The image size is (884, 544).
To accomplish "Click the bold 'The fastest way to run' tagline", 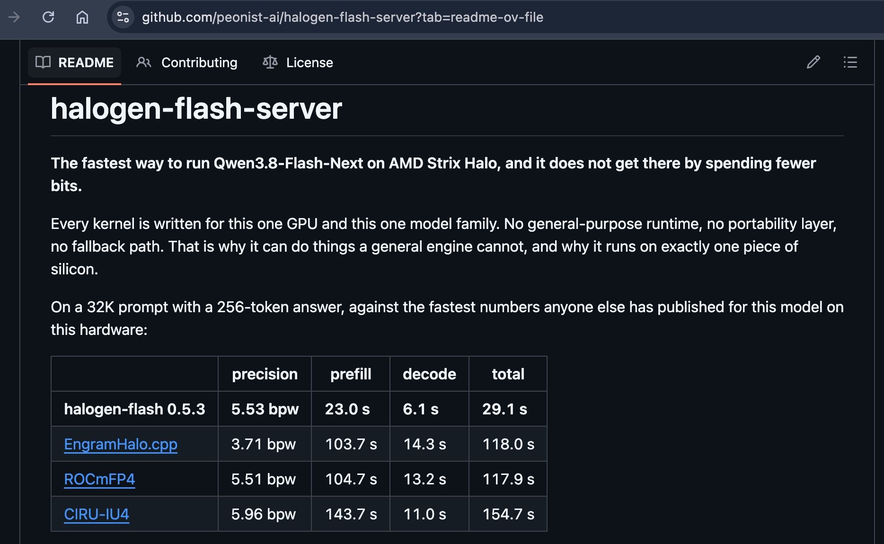I will 433,175.
